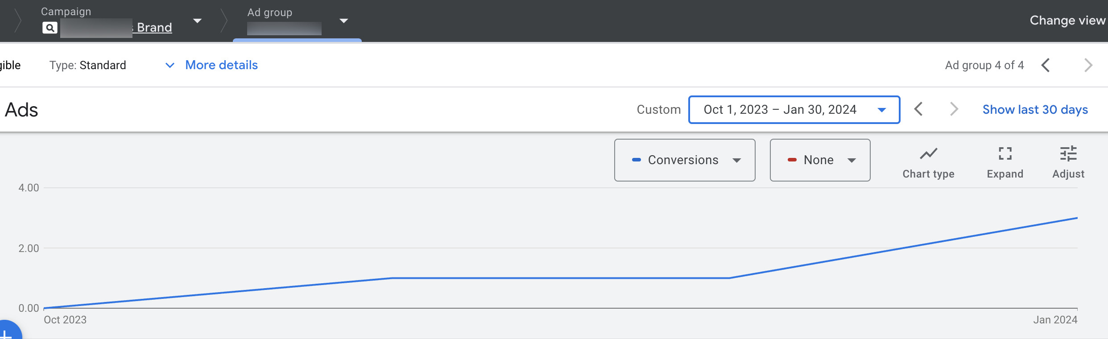Open the Change view option

pyautogui.click(x=1067, y=21)
